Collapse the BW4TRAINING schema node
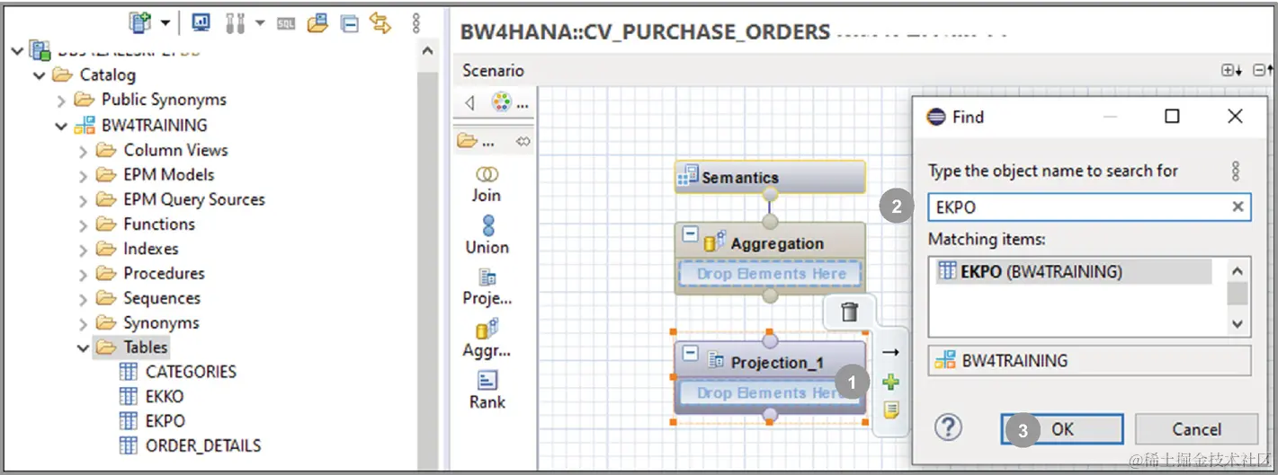The width and height of the screenshot is (1278, 475). [61, 126]
